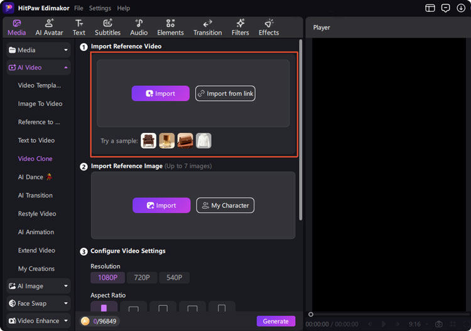Select Image To Video in sidebar
Screen dimensions: 471x331
point(40,103)
